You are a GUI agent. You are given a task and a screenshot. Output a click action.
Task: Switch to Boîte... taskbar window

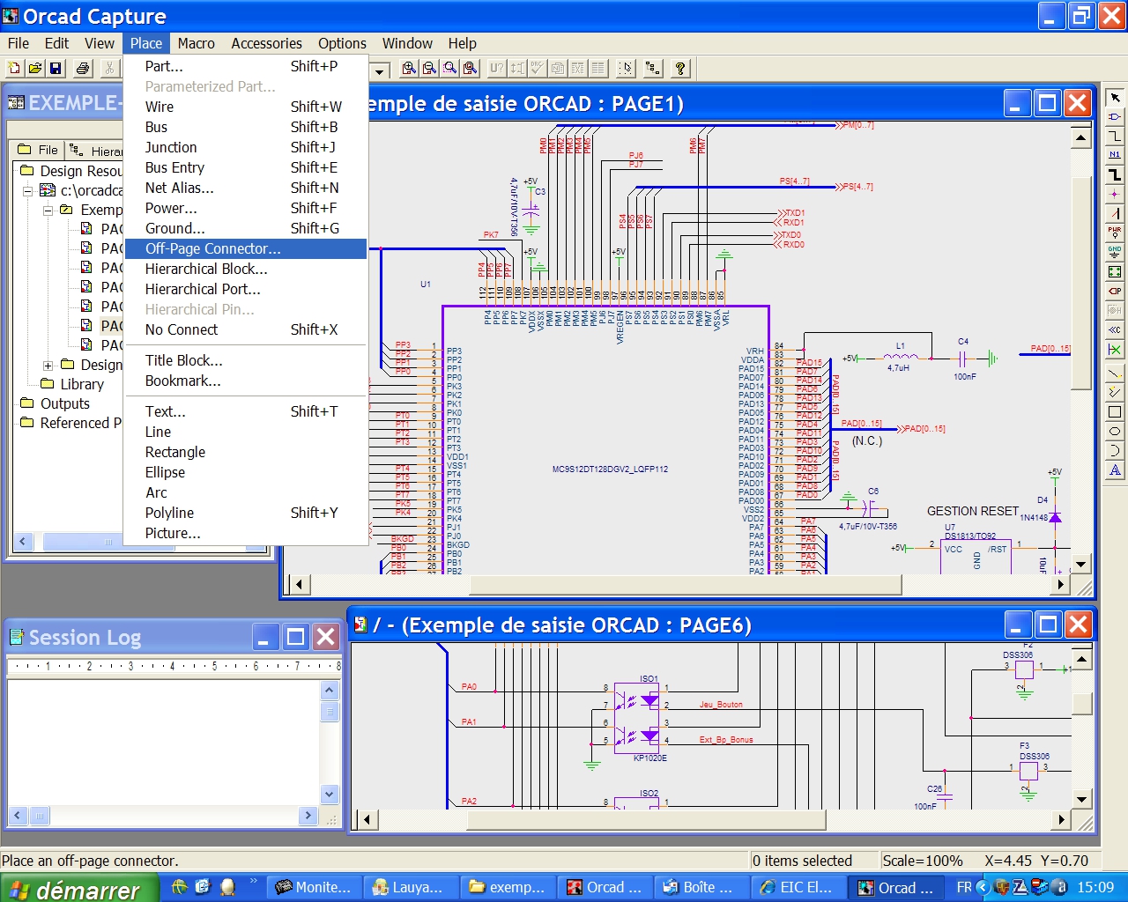pyautogui.click(x=701, y=887)
